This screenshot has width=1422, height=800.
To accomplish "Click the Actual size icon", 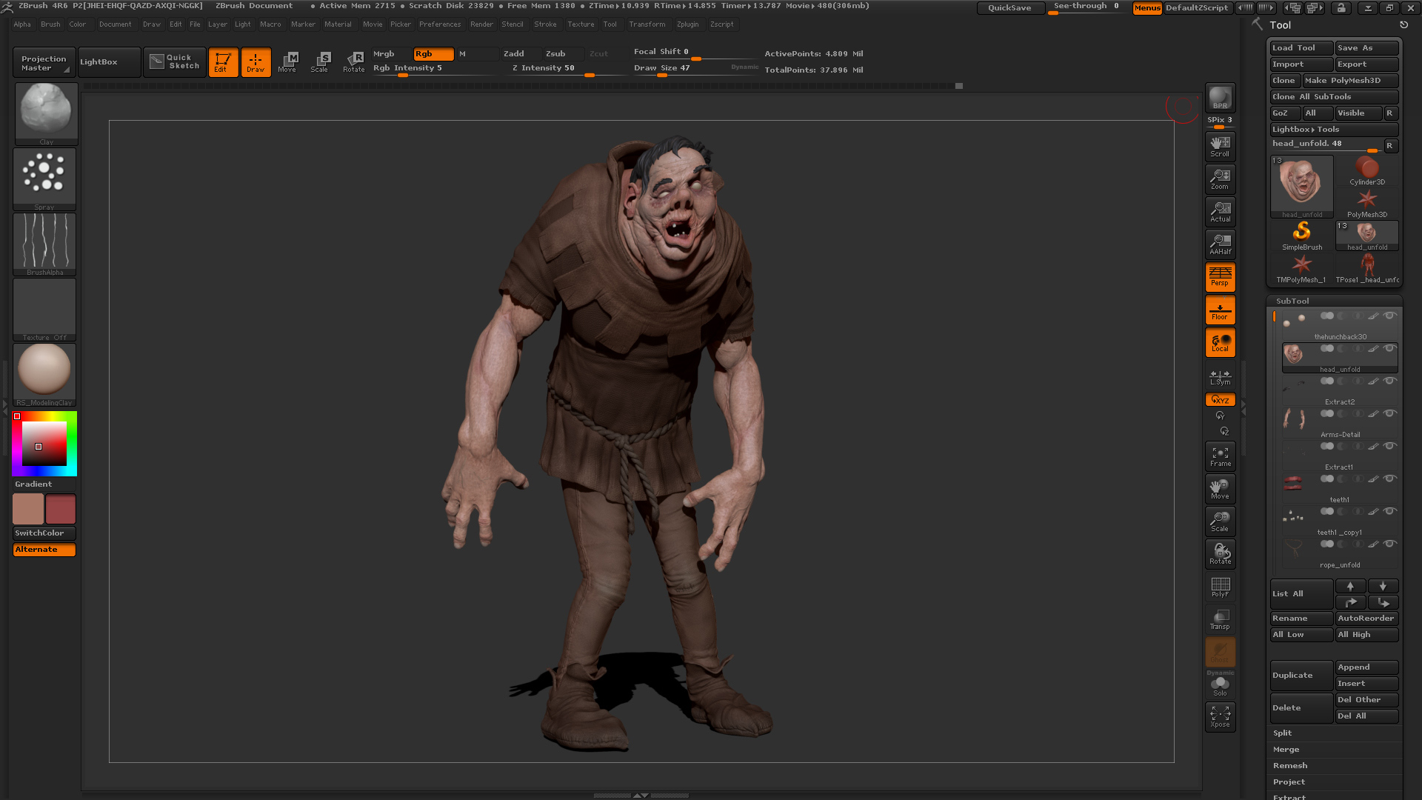I will [x=1220, y=211].
